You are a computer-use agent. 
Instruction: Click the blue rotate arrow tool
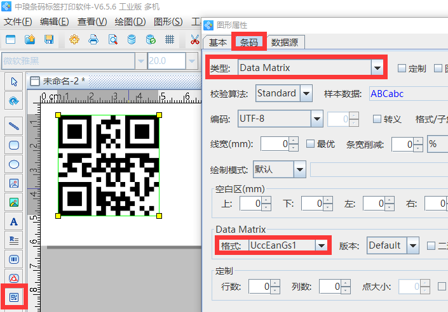coord(14,101)
